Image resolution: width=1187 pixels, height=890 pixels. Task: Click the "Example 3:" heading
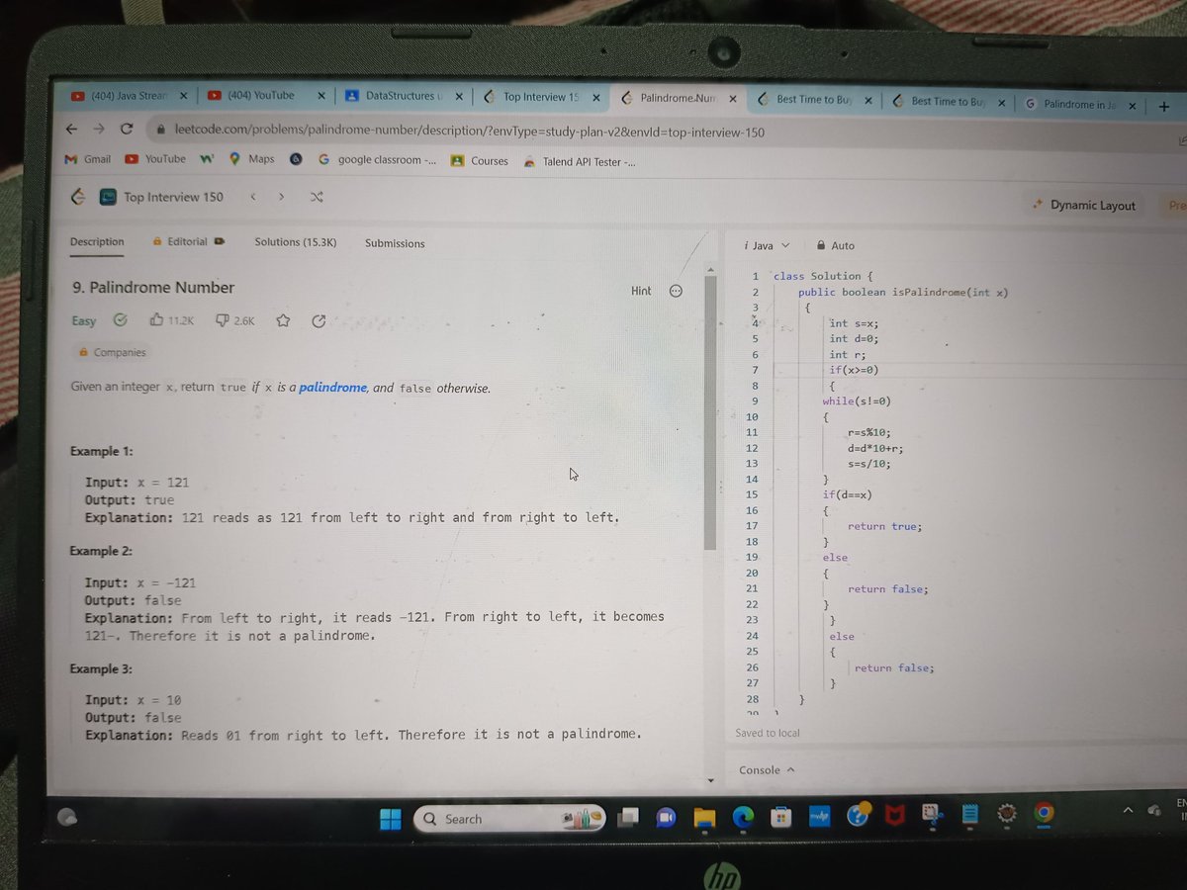(x=101, y=669)
